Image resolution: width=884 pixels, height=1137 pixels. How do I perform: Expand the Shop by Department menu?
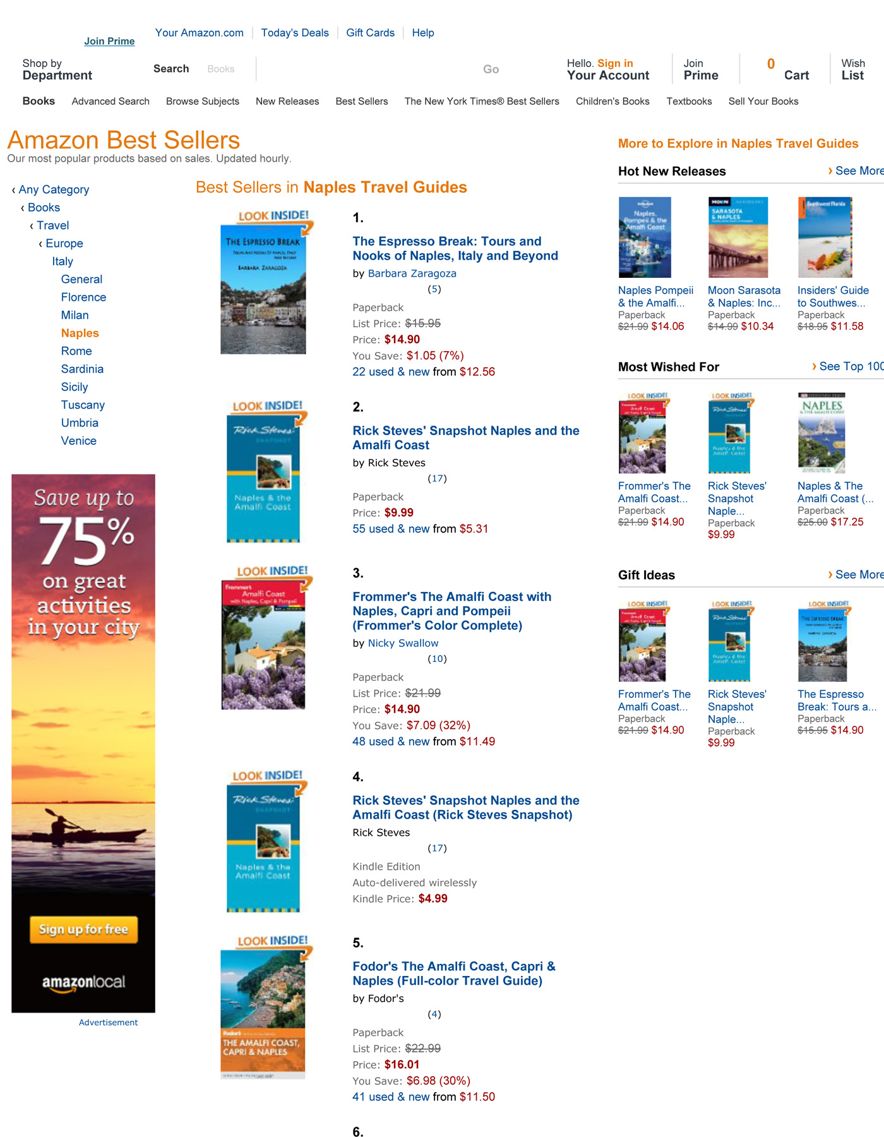pyautogui.click(x=57, y=69)
